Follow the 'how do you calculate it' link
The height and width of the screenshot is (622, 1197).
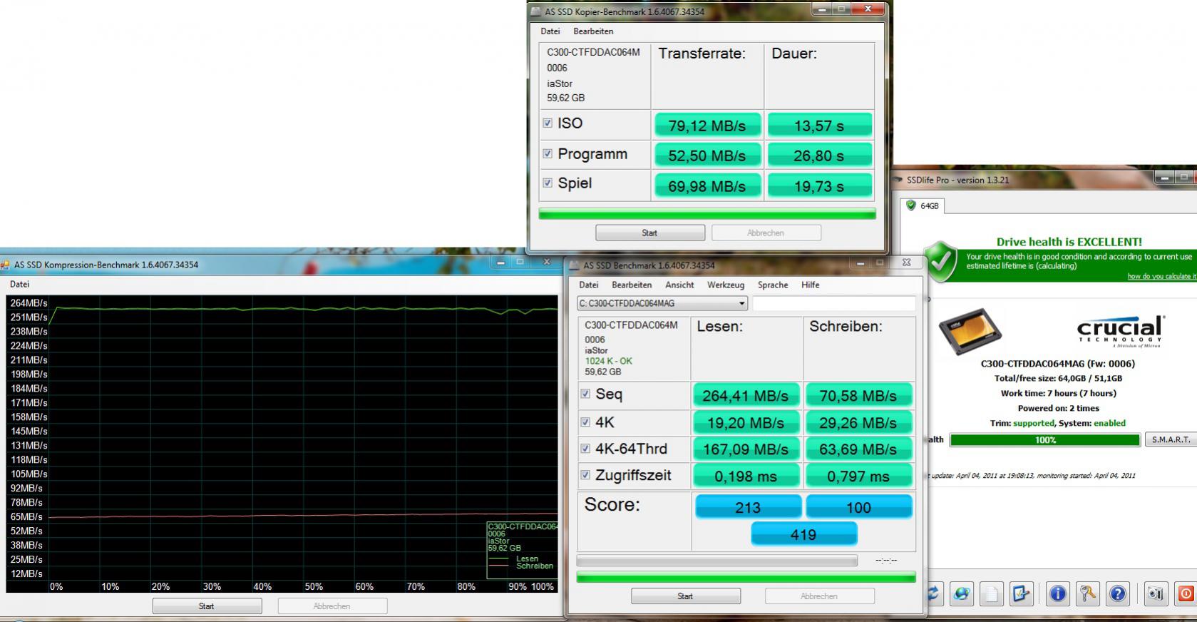coord(1162,276)
